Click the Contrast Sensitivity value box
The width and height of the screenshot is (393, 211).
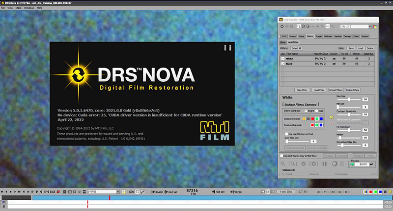[x=365, y=115]
